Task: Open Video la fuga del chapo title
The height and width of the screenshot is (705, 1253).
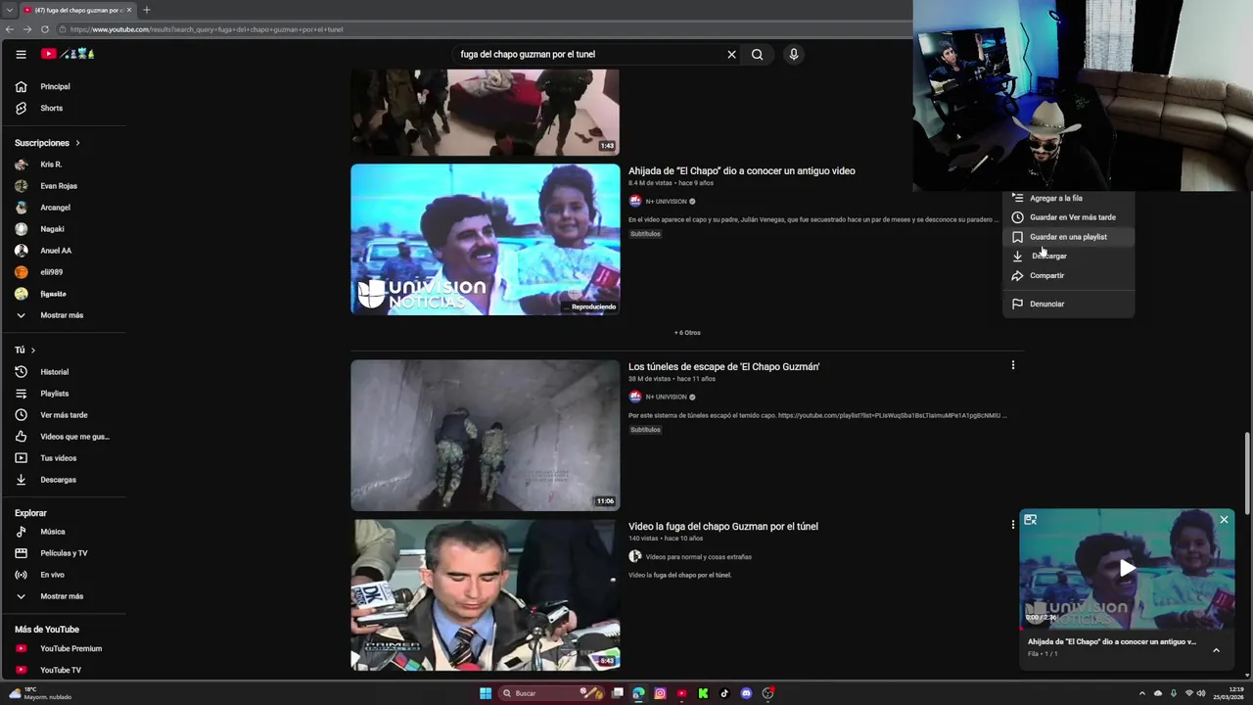Action: 723,526
